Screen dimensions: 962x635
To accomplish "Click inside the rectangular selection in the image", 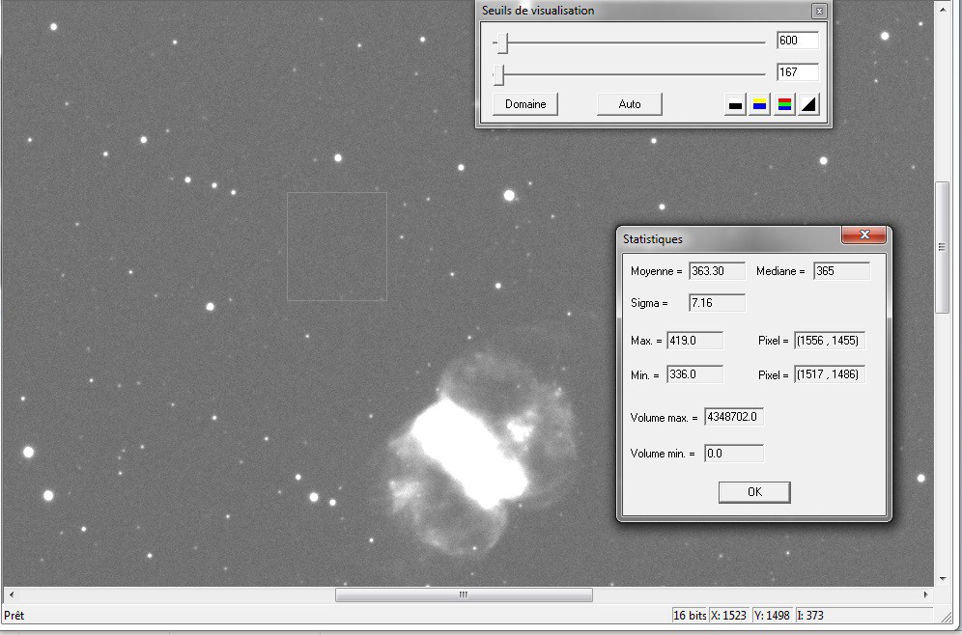I will pyautogui.click(x=337, y=246).
